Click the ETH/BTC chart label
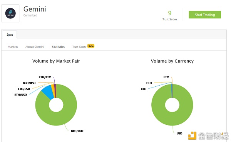This screenshot has height=142, width=231. [x=45, y=77]
